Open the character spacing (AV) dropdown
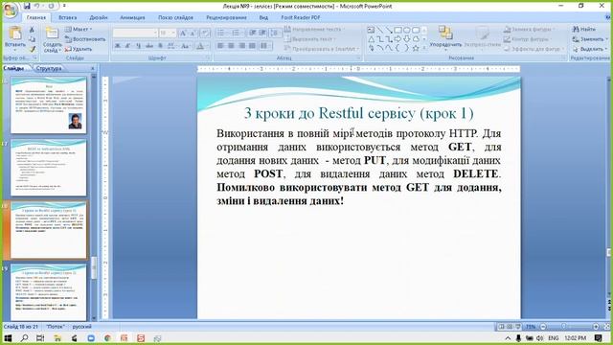The image size is (613, 345). [171, 46]
